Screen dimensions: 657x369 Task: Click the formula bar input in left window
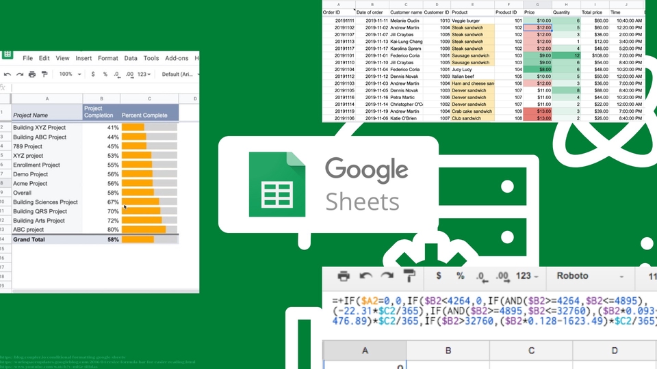coord(105,88)
